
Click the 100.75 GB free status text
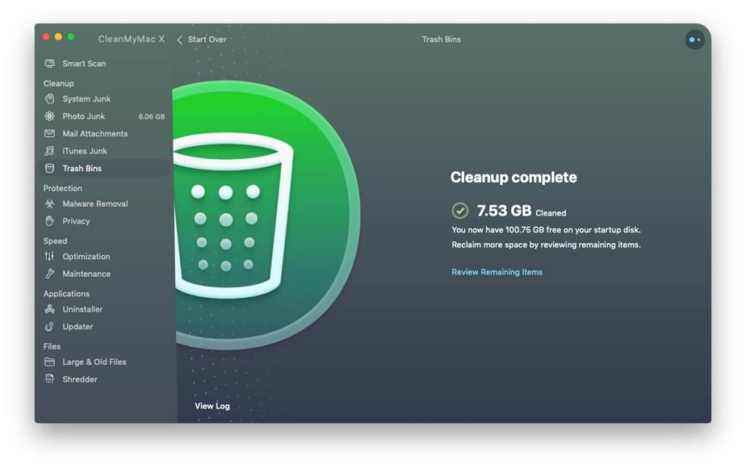click(546, 229)
